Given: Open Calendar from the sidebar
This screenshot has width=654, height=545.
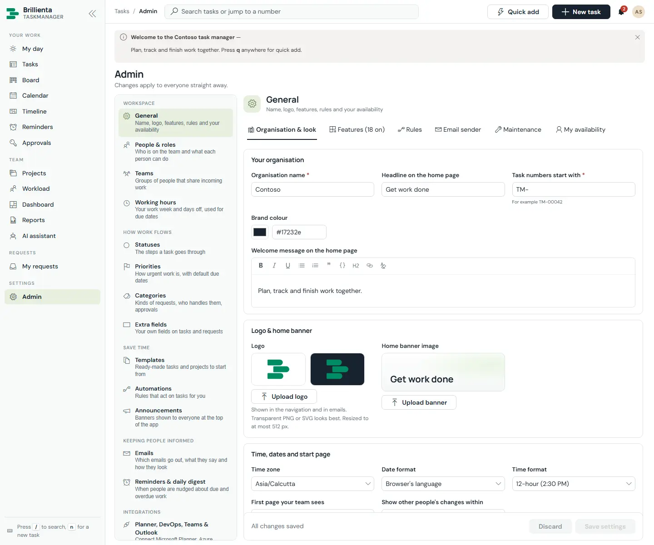Looking at the screenshot, I should click(x=52, y=95).
